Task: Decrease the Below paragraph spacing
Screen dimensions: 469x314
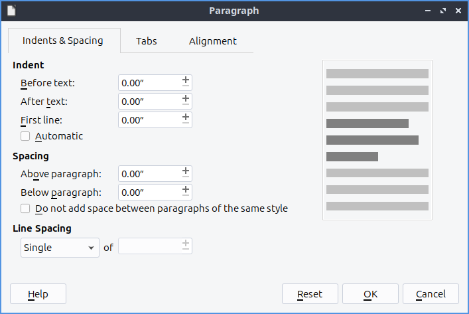Action: pyautogui.click(x=186, y=196)
